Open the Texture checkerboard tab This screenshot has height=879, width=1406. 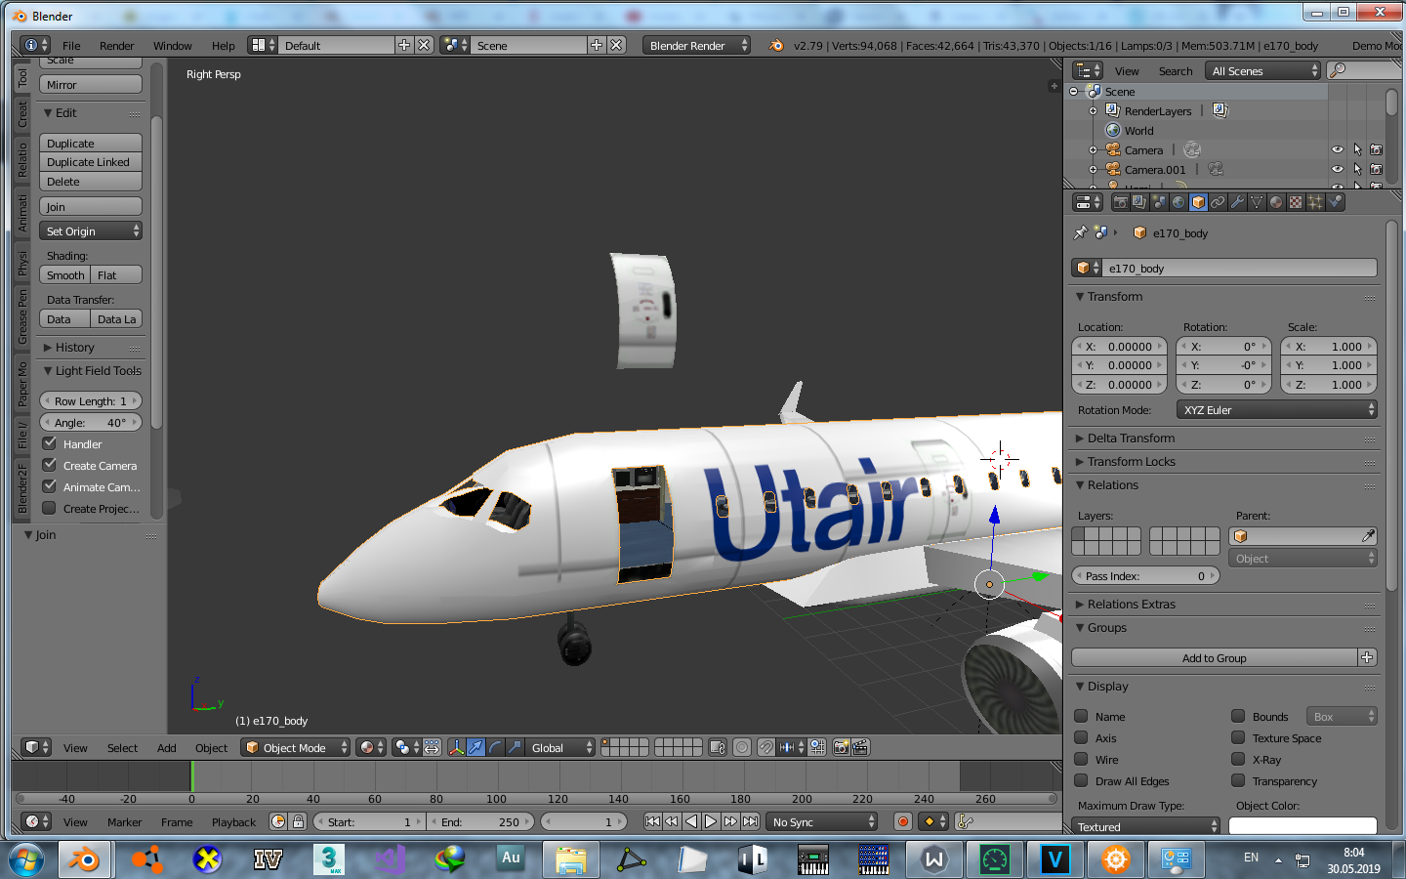[x=1296, y=202]
